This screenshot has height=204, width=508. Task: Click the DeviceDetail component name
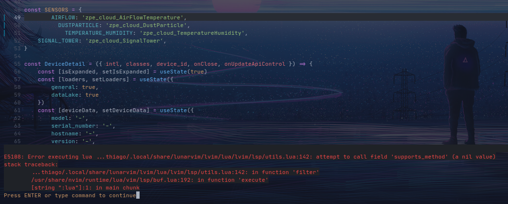(65, 64)
